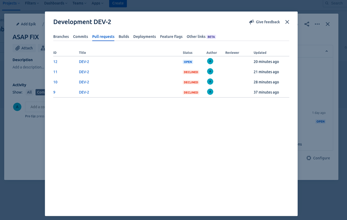Image resolution: width=347 pixels, height=220 pixels.
Task: Click the OPEN status badge in row 12
Action: [188, 62]
